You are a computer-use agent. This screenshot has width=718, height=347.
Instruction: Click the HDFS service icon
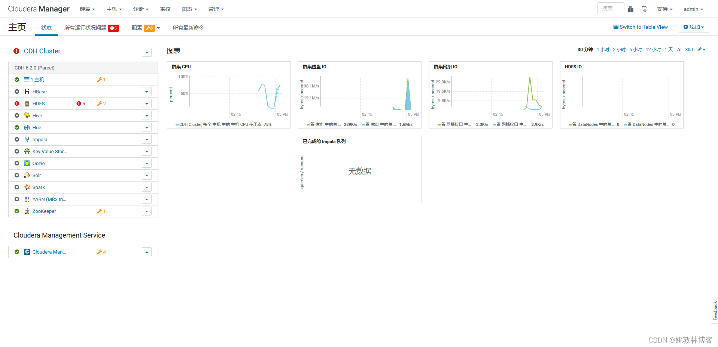pyautogui.click(x=27, y=103)
